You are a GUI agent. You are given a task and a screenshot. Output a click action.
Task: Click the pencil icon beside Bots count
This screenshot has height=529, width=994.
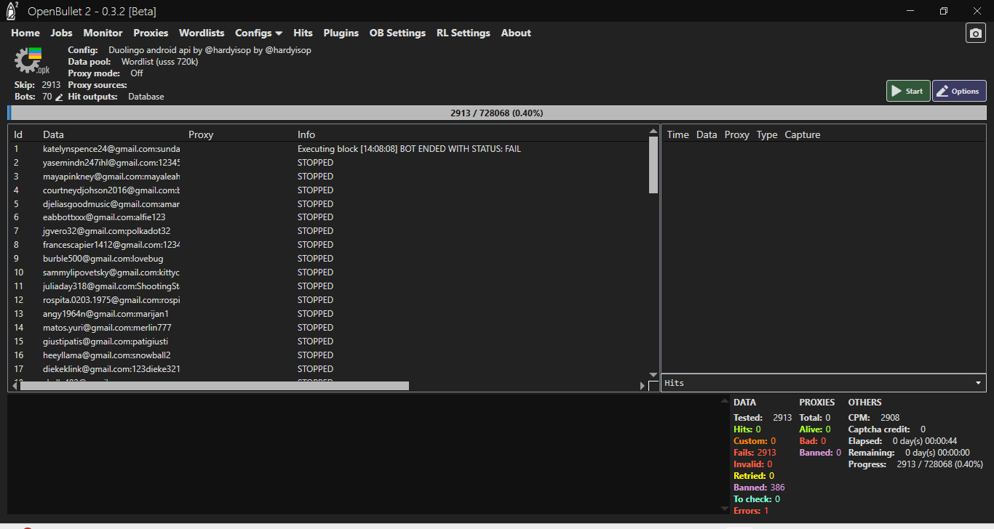coord(59,97)
